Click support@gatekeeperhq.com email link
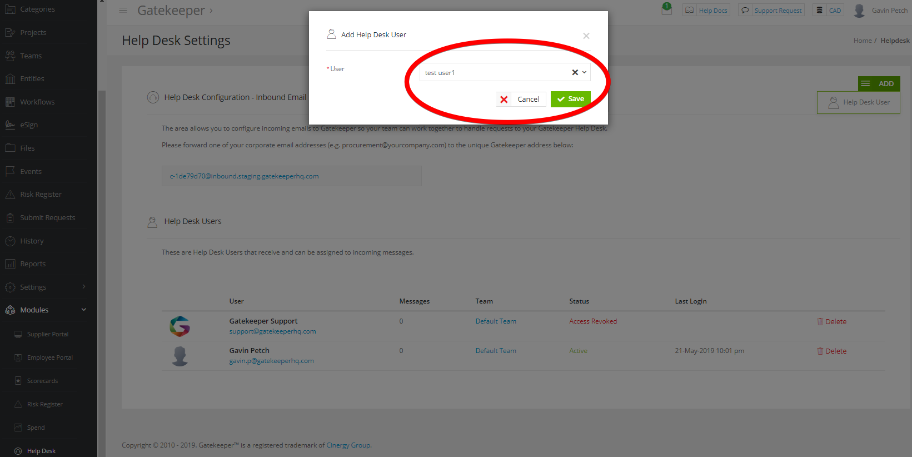This screenshot has width=912, height=457. click(x=272, y=331)
